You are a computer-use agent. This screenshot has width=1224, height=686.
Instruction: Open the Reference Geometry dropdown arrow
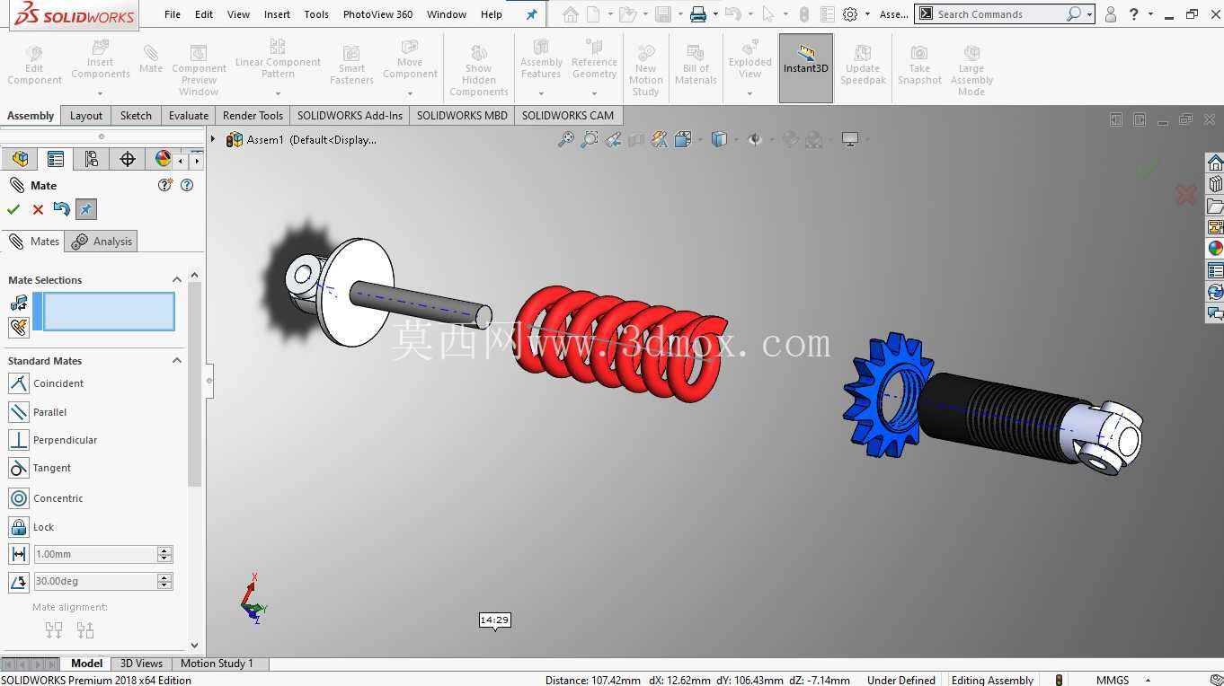(x=594, y=93)
